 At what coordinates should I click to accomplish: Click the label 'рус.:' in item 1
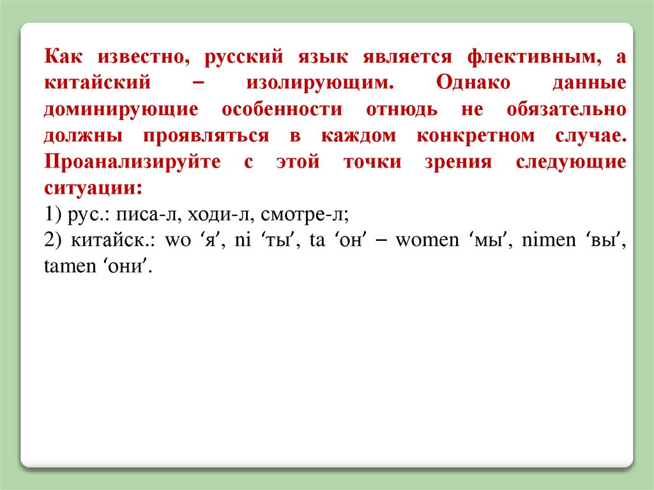click(88, 215)
